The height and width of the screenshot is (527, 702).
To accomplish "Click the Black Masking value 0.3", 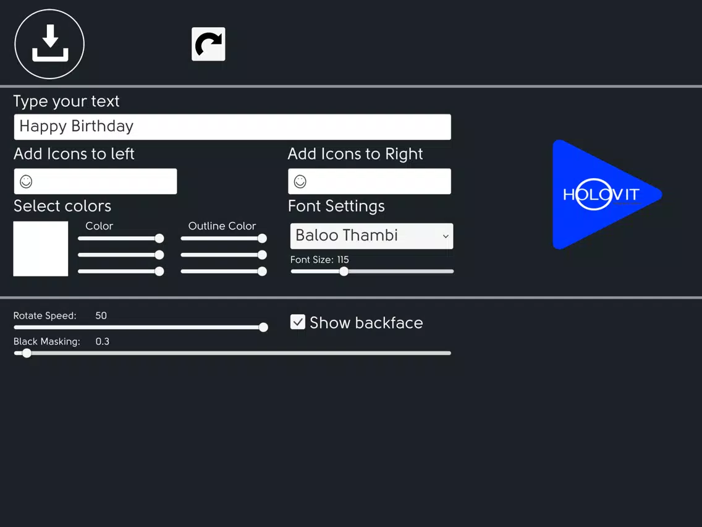I will tap(103, 341).
